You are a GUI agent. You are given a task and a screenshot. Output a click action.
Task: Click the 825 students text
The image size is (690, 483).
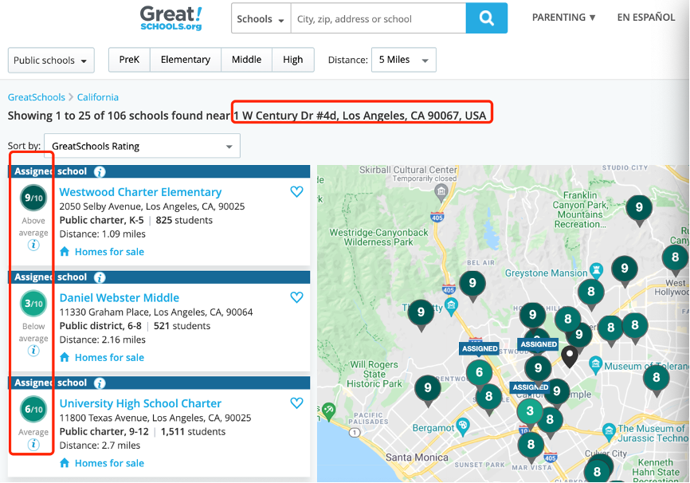click(x=184, y=220)
